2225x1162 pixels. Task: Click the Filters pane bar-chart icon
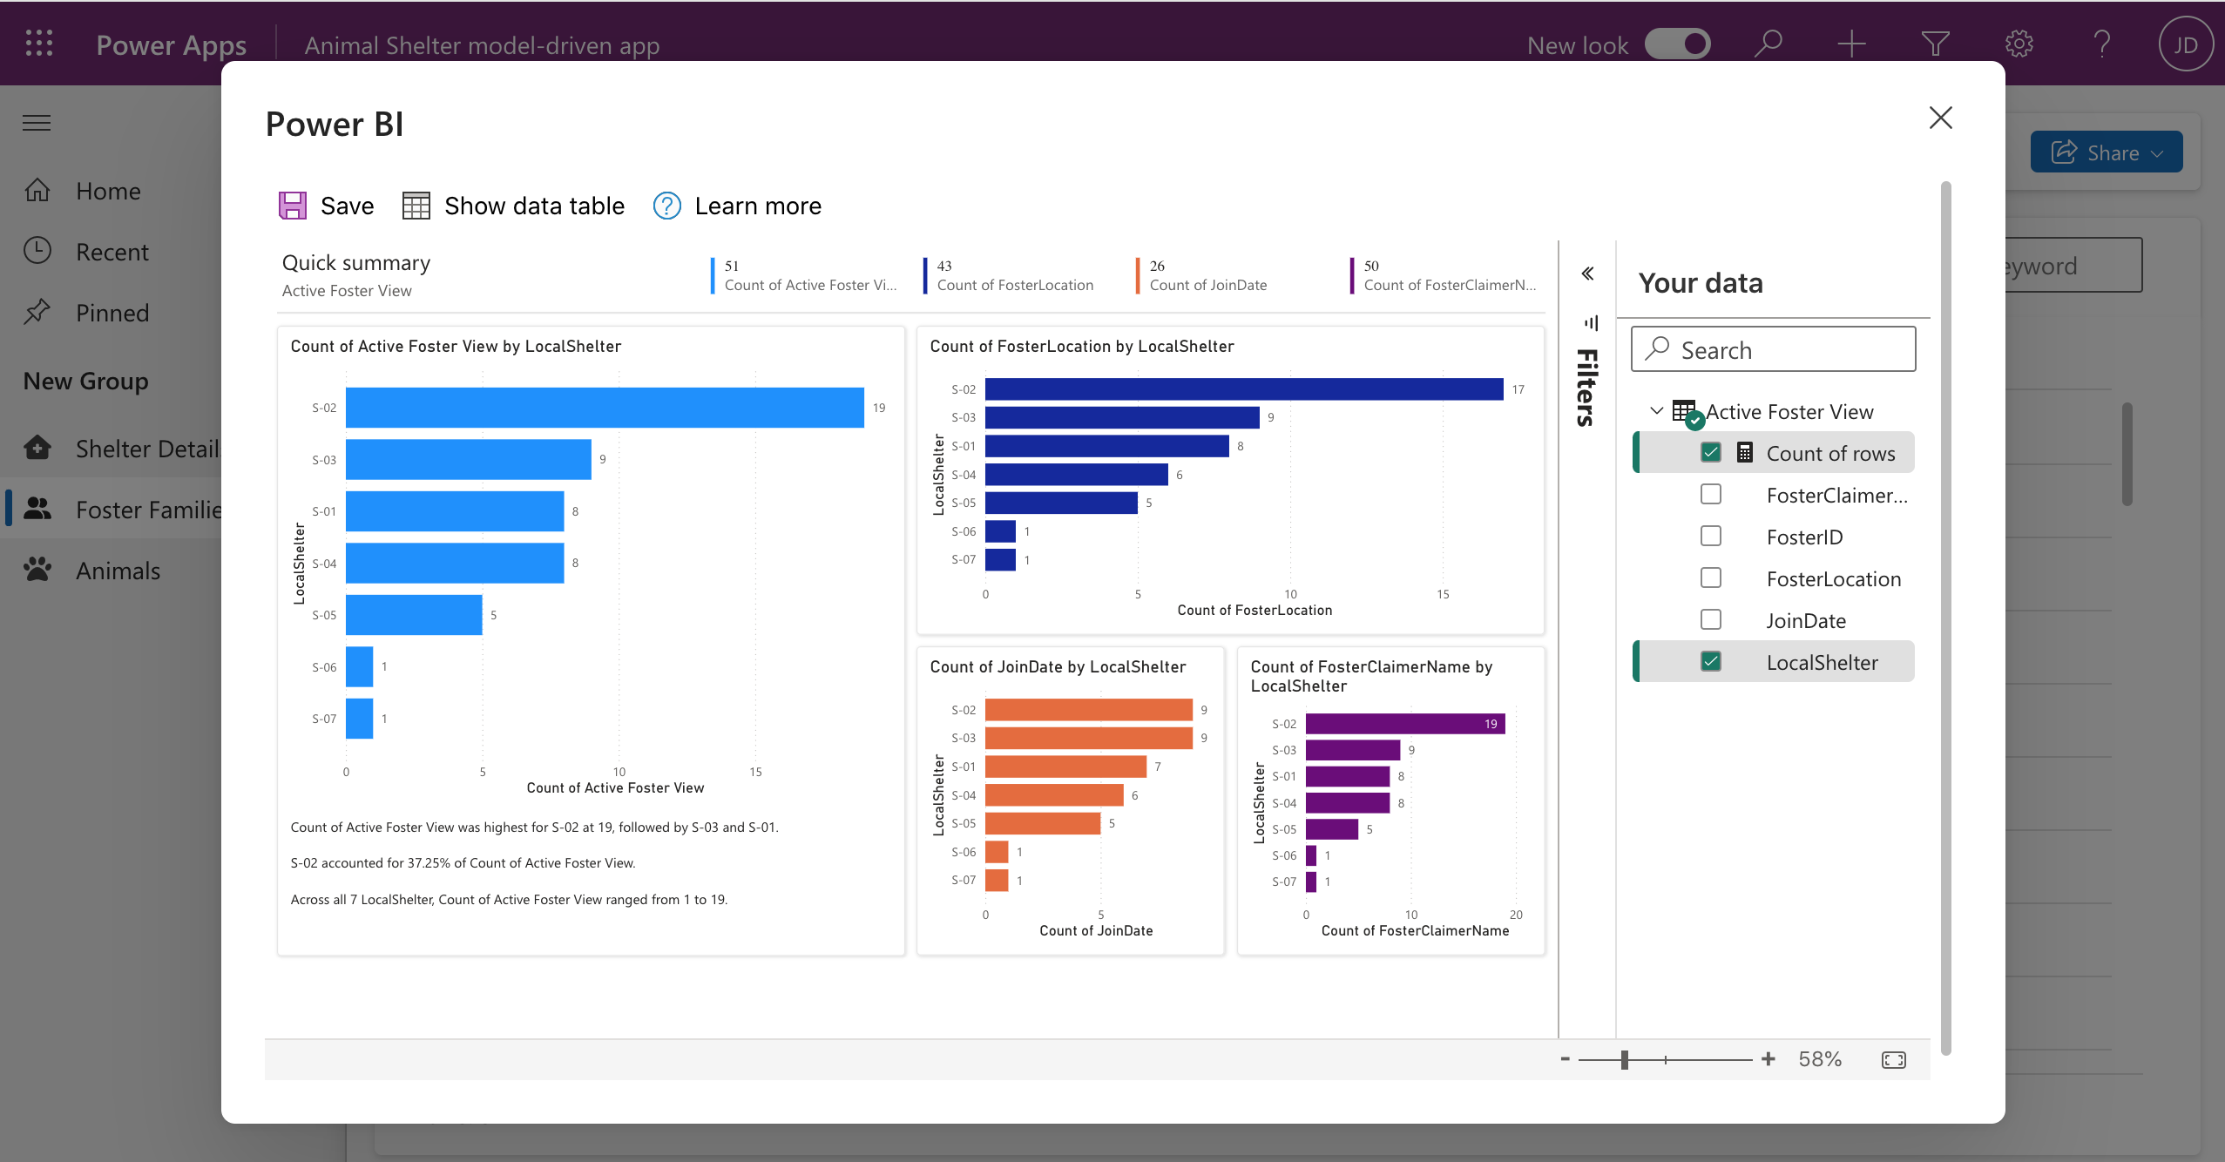(1591, 323)
